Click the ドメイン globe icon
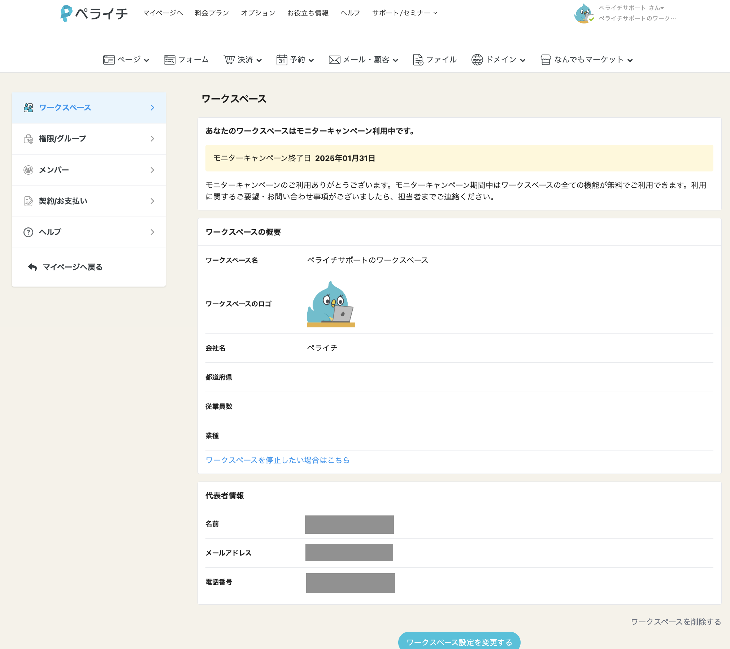Screen dimensions: 730x649 pyautogui.click(x=477, y=60)
